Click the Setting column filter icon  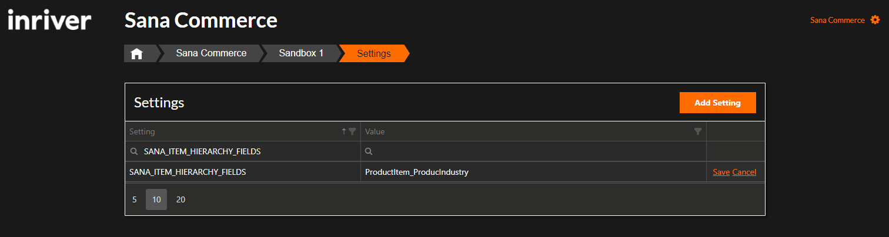(352, 131)
